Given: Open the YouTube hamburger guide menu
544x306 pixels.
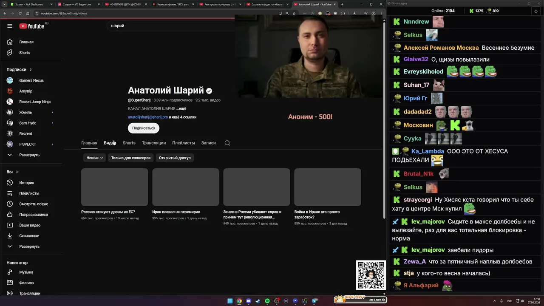Looking at the screenshot, I should [10, 26].
